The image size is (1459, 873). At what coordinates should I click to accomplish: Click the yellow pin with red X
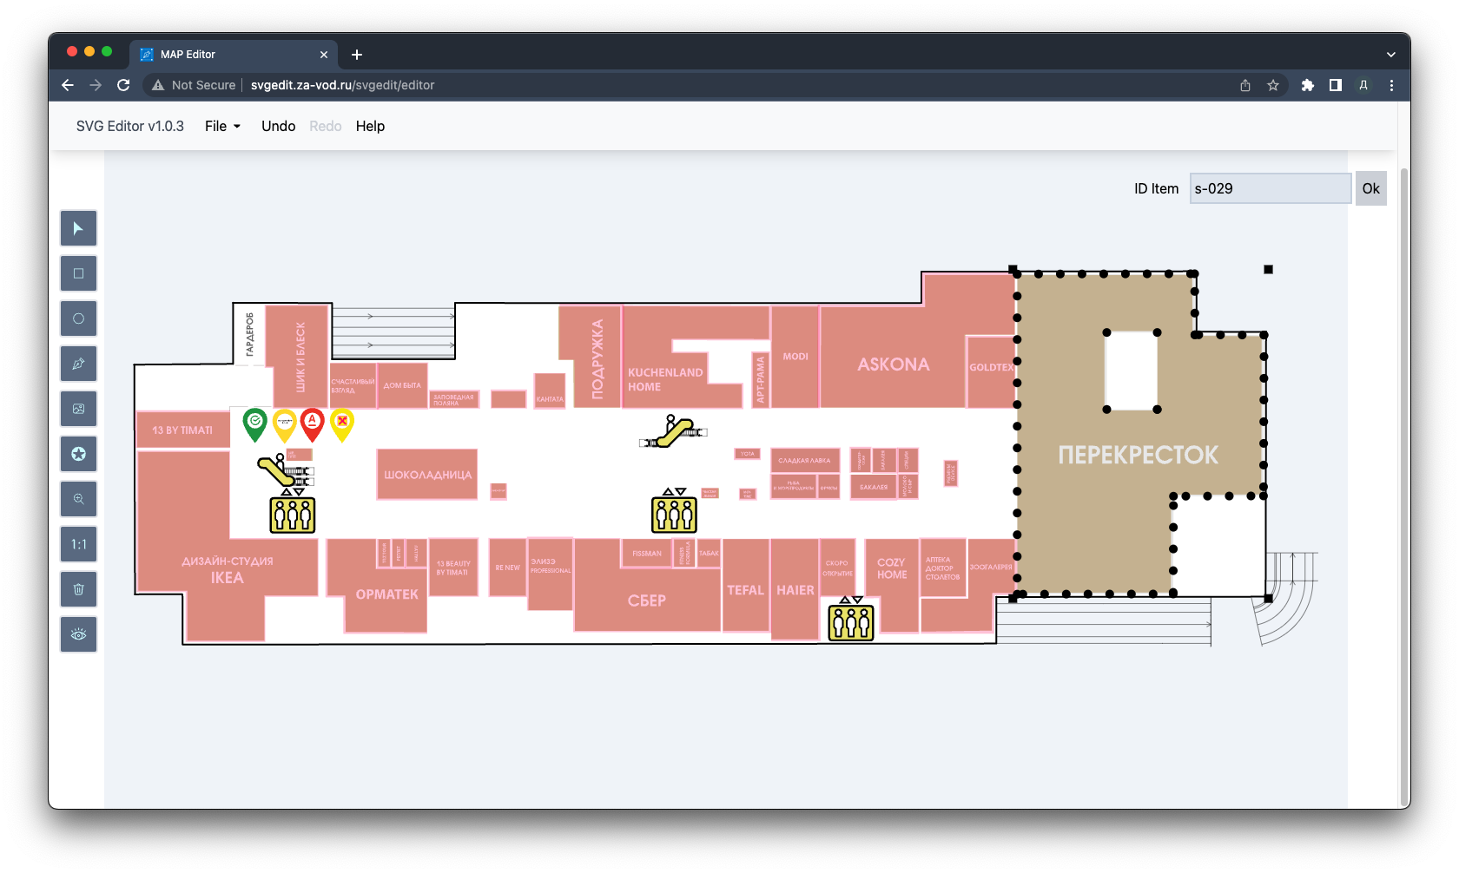point(342,424)
